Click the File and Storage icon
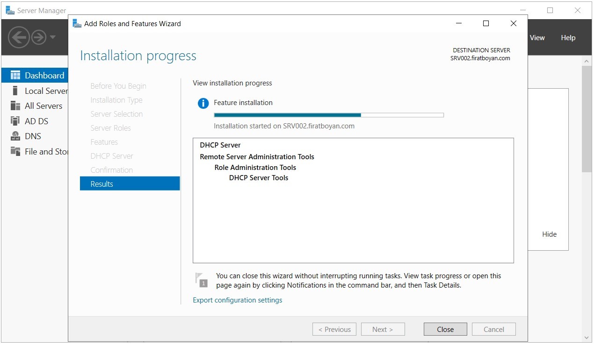 coord(15,151)
